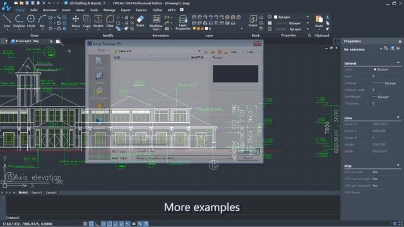Click the linear dimension icon in Annotation panel
The image size is (404, 227).
click(x=167, y=18)
